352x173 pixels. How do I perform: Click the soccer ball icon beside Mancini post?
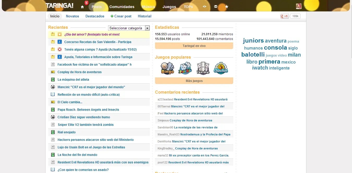pos(53,87)
